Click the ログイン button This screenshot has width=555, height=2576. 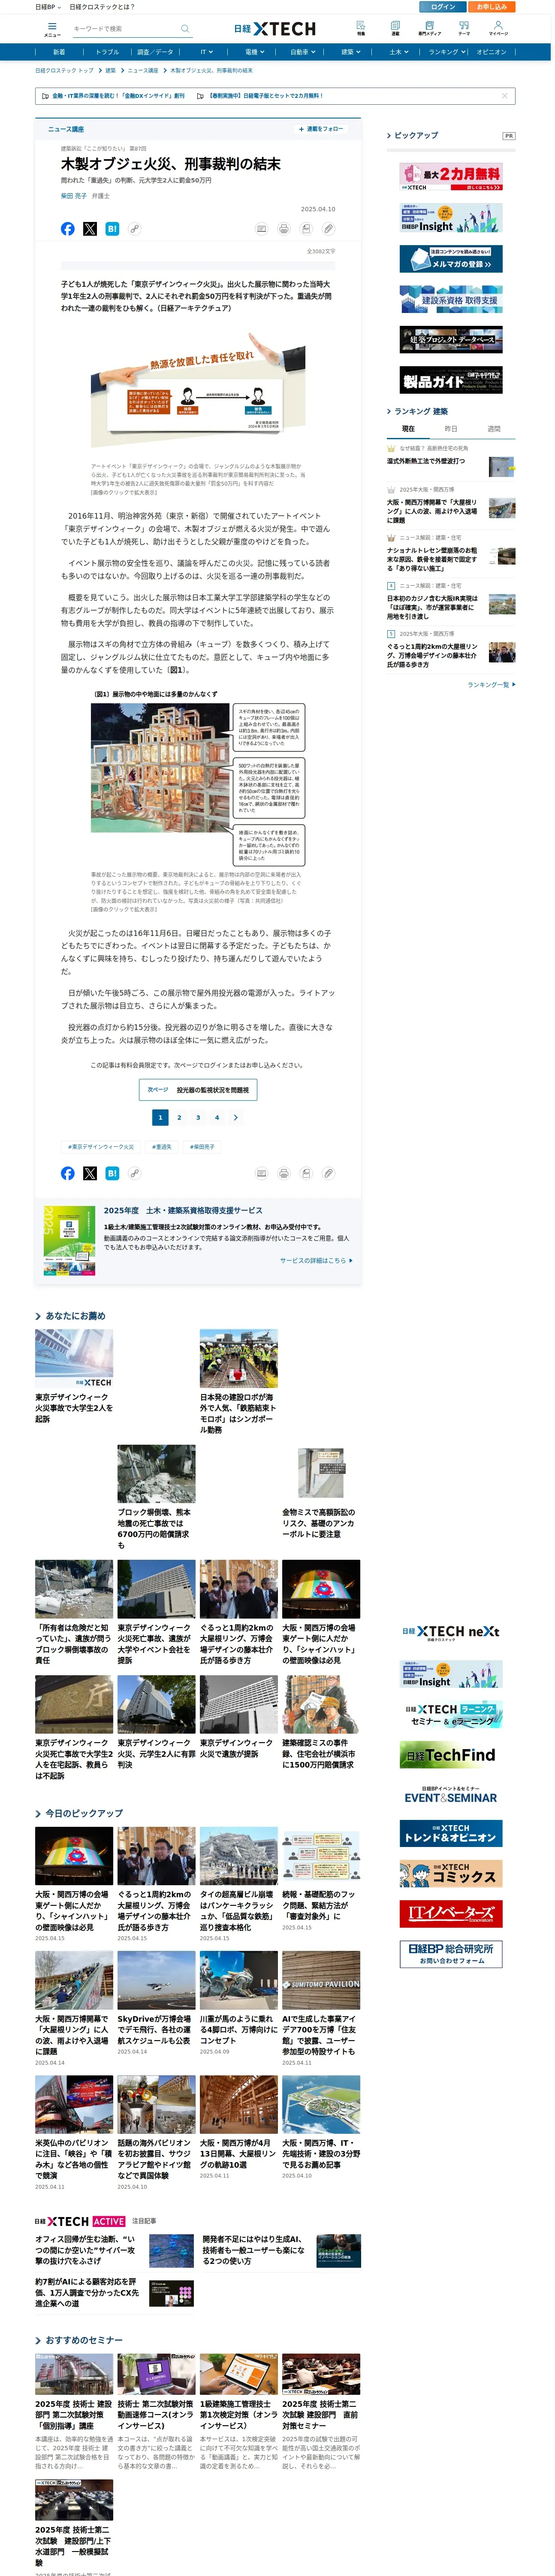443,7
